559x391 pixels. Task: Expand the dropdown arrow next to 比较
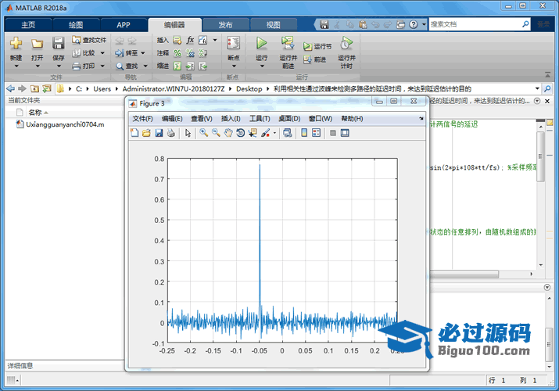click(x=102, y=53)
